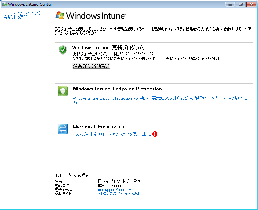Click the administrator name 日本マイクロソフト デモ環境

pos(119,181)
